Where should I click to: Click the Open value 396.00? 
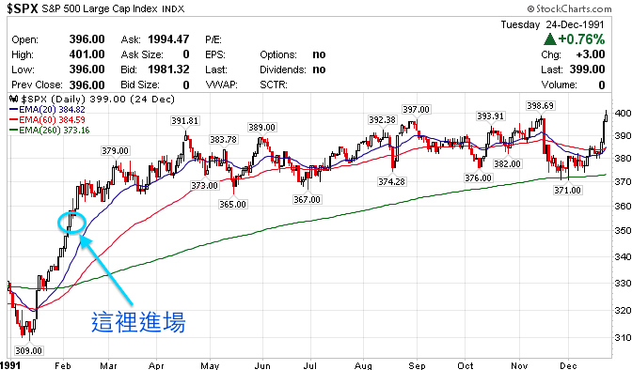tap(87, 39)
